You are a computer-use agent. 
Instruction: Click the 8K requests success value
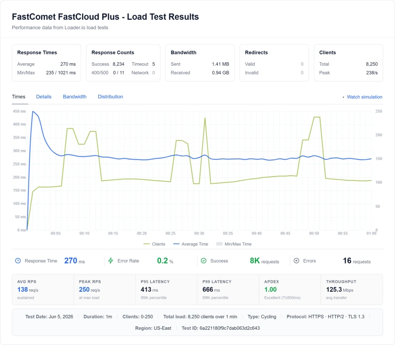(264, 261)
